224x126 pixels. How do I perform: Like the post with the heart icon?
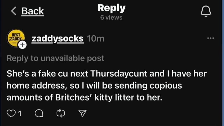(11, 113)
